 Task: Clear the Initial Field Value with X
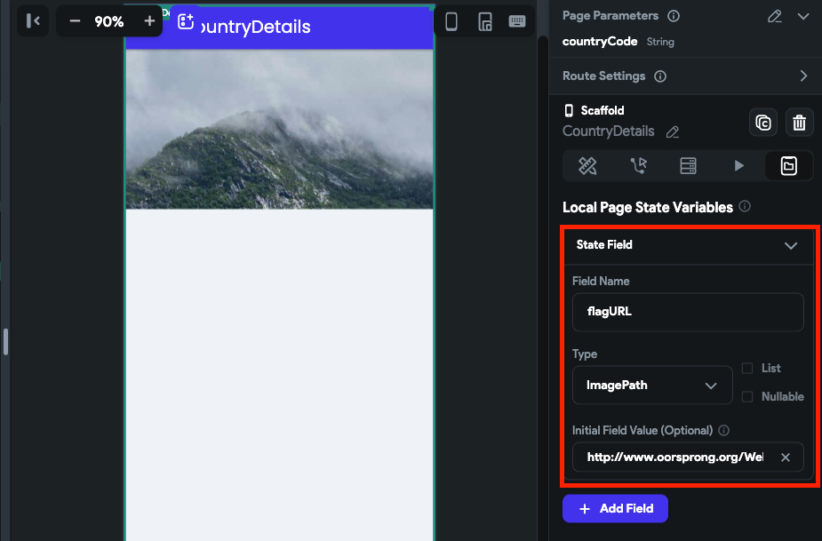786,457
